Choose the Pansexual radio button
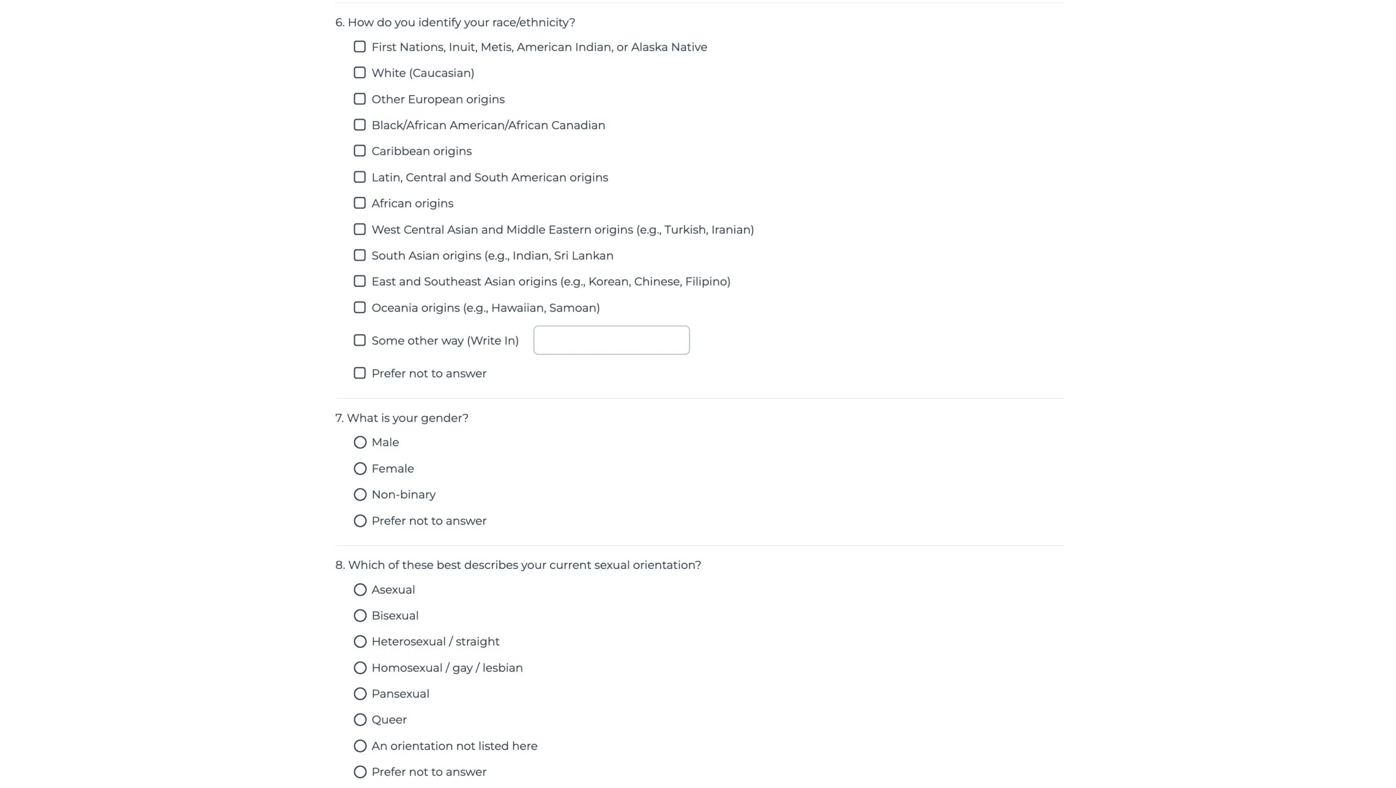 (x=360, y=694)
